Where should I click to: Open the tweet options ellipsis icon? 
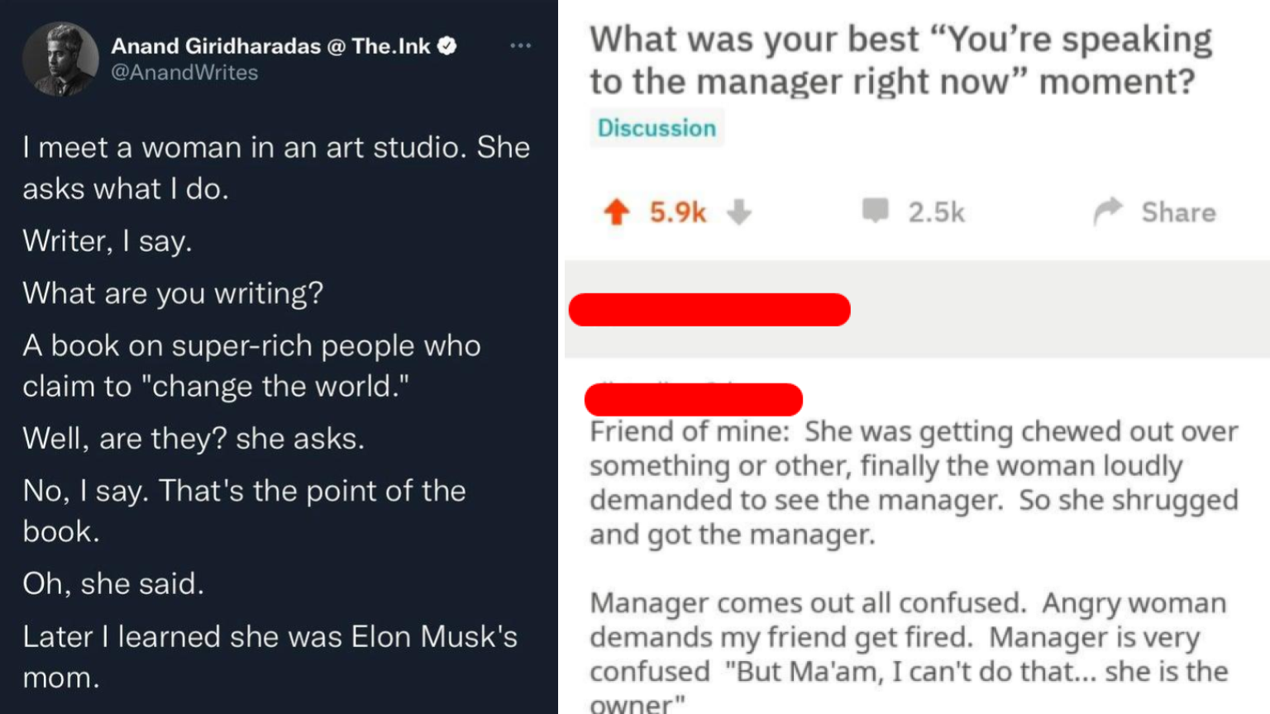521,45
